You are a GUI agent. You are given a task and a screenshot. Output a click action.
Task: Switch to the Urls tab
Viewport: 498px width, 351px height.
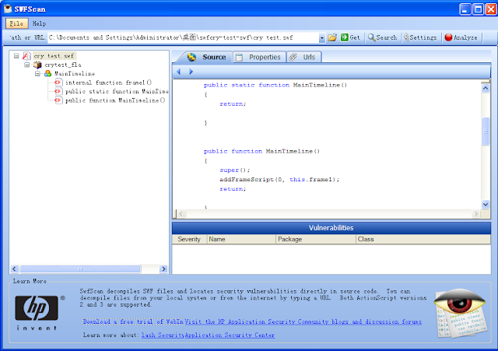303,57
